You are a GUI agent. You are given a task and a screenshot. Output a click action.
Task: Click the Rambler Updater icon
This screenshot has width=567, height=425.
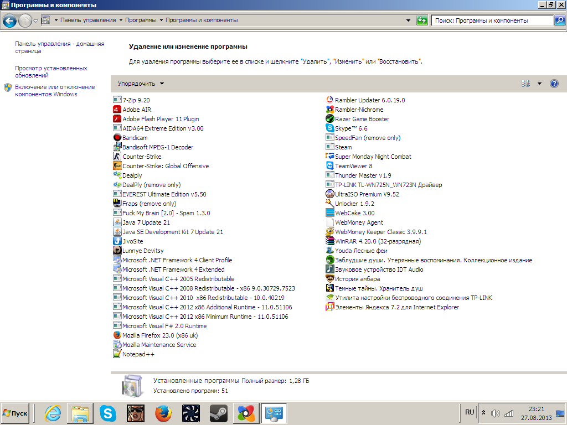[x=329, y=100]
